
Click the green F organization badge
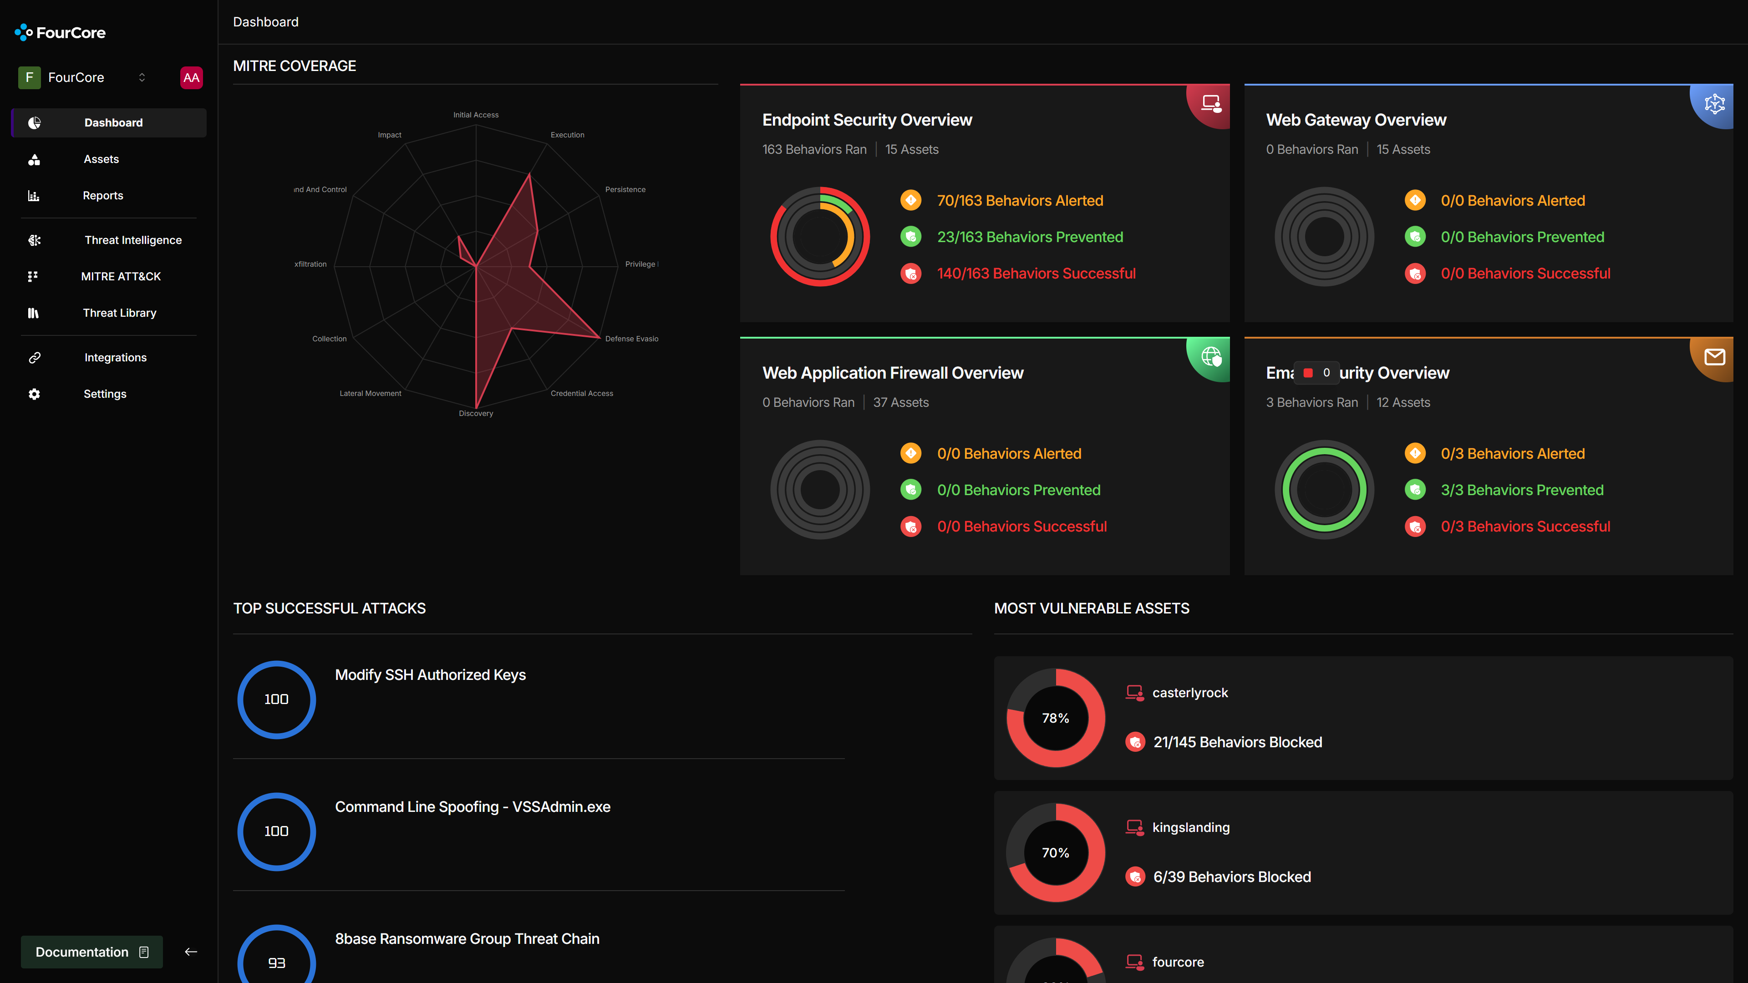(x=29, y=77)
